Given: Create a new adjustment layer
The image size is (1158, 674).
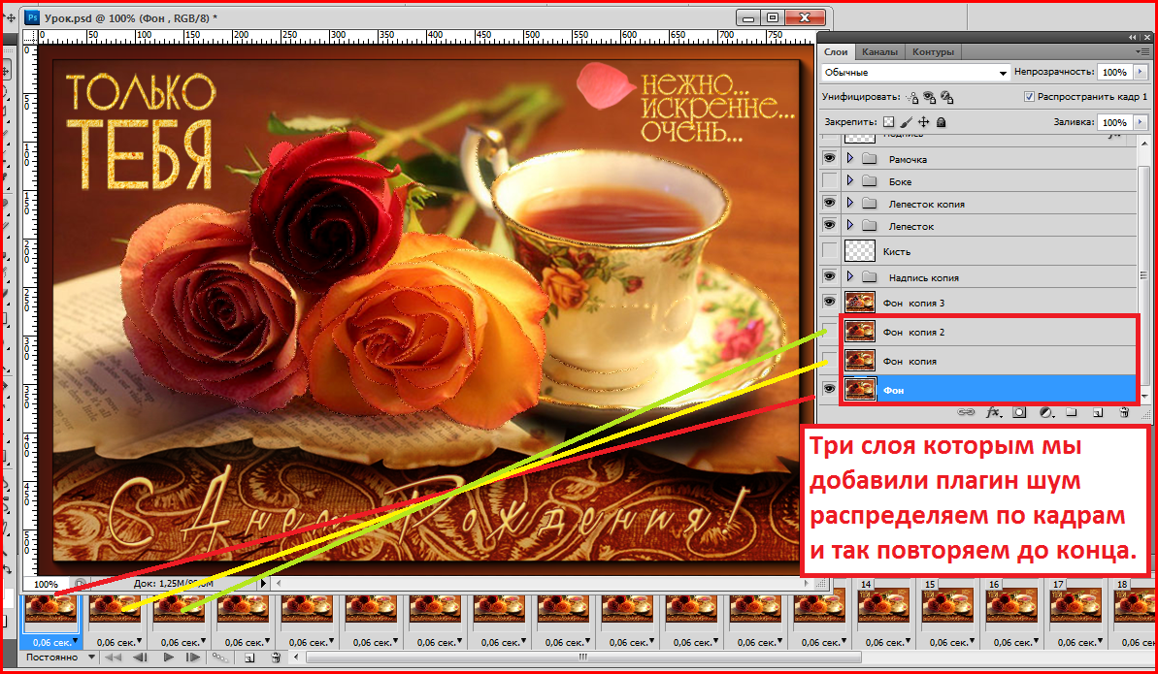Looking at the screenshot, I should 1045,413.
